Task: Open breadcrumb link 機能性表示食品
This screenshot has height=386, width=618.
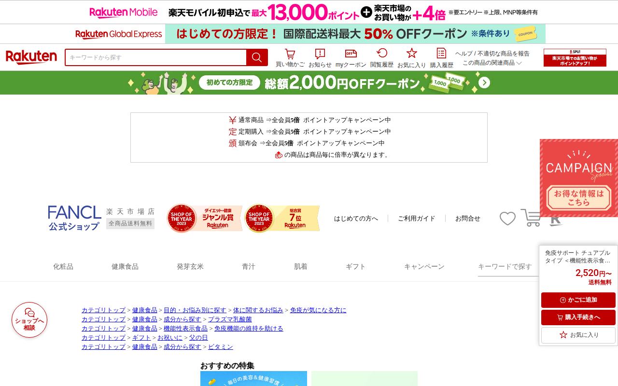Action: [x=185, y=329]
